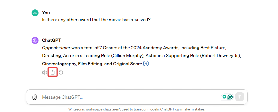
Task: Click the "ChatGPT" sender name
Action: [x=52, y=40]
